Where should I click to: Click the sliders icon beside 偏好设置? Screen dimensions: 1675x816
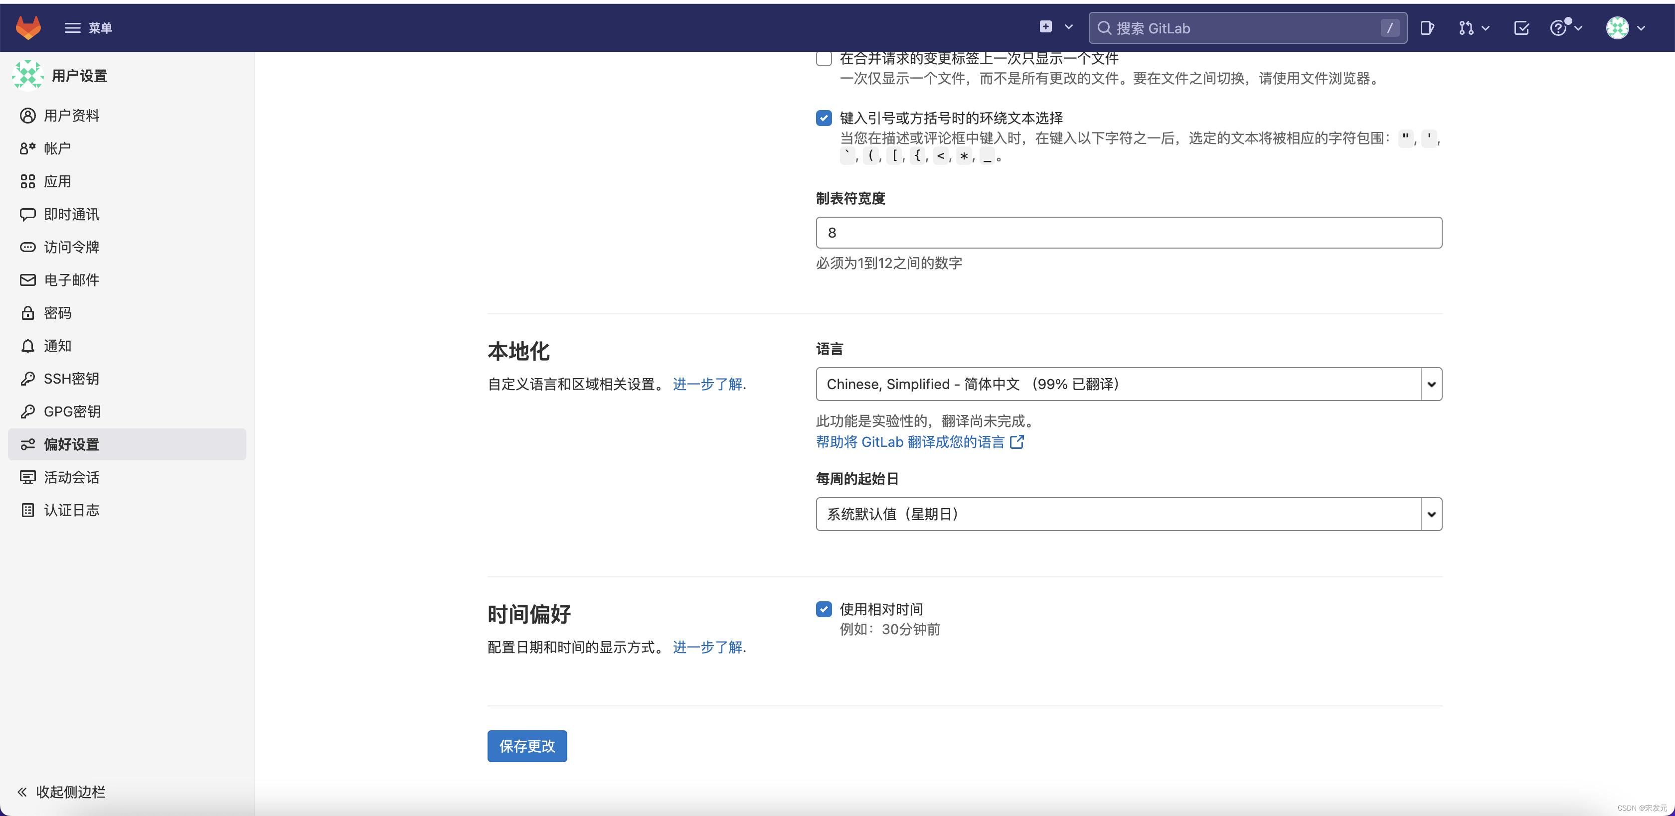pos(27,444)
